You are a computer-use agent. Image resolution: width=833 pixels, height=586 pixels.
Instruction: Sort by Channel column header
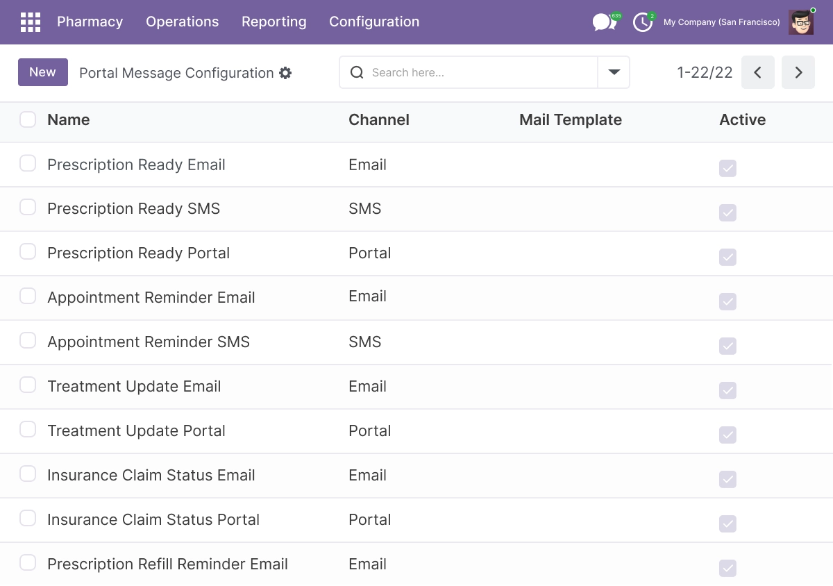pos(379,119)
